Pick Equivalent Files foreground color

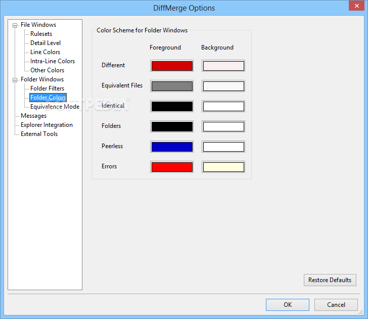tap(172, 86)
